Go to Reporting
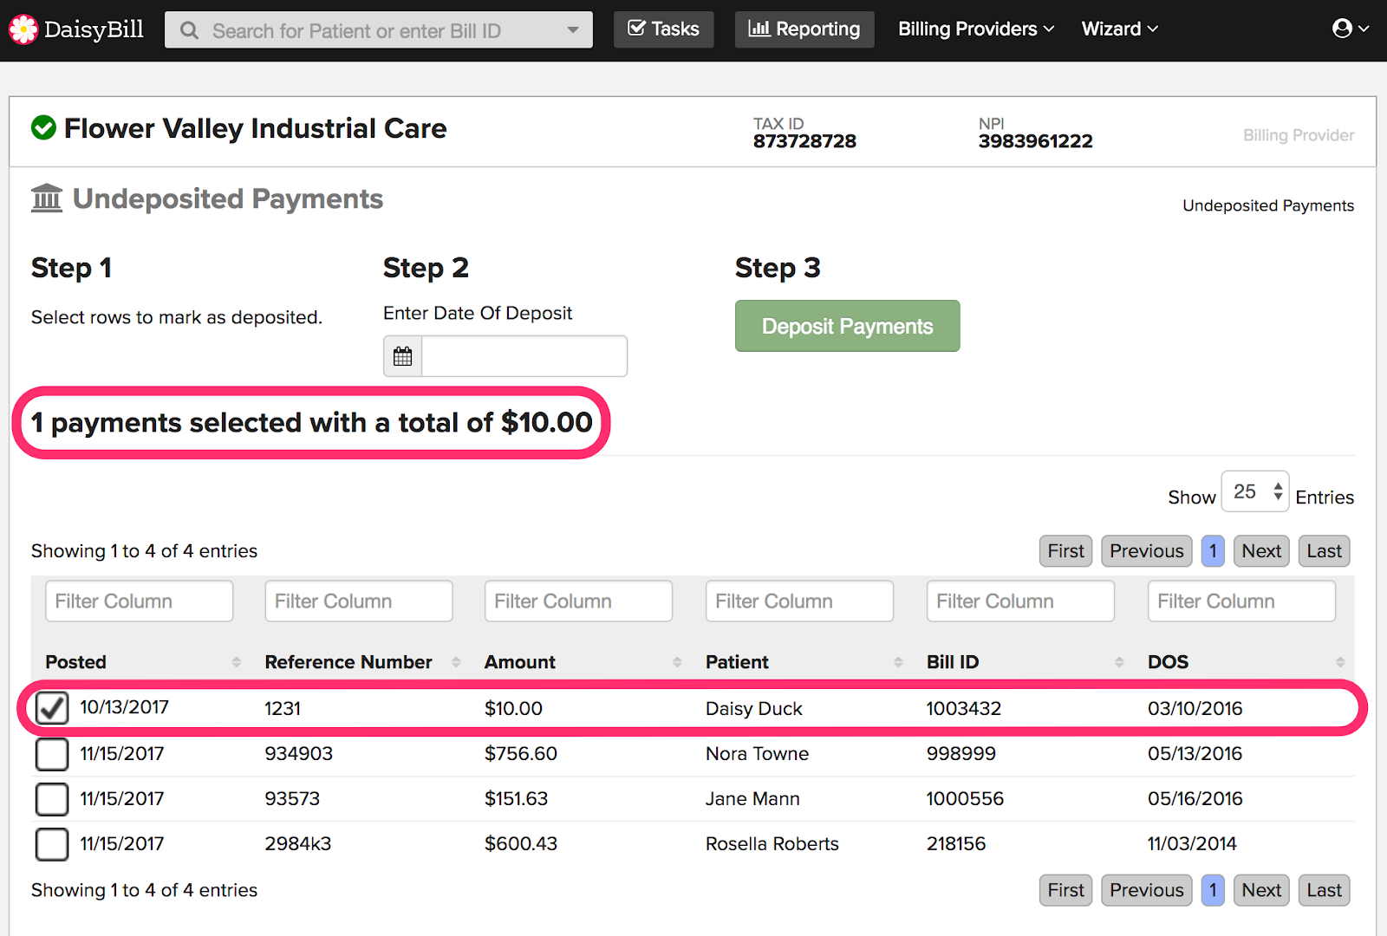Screen dimensions: 1387x936 tap(804, 29)
